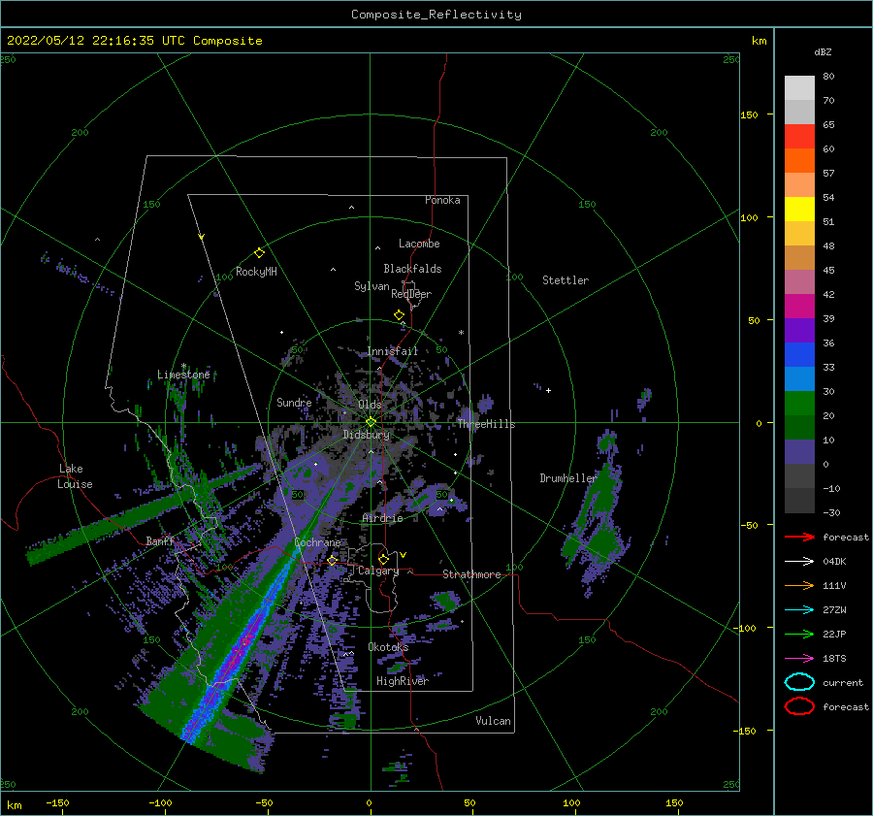This screenshot has width=873, height=816.
Task: Select the bright green 20-30 dBZ swatch
Action: coord(799,404)
